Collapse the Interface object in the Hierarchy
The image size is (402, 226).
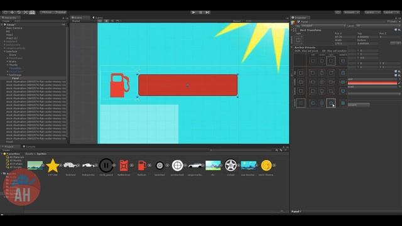click(x=4, y=51)
